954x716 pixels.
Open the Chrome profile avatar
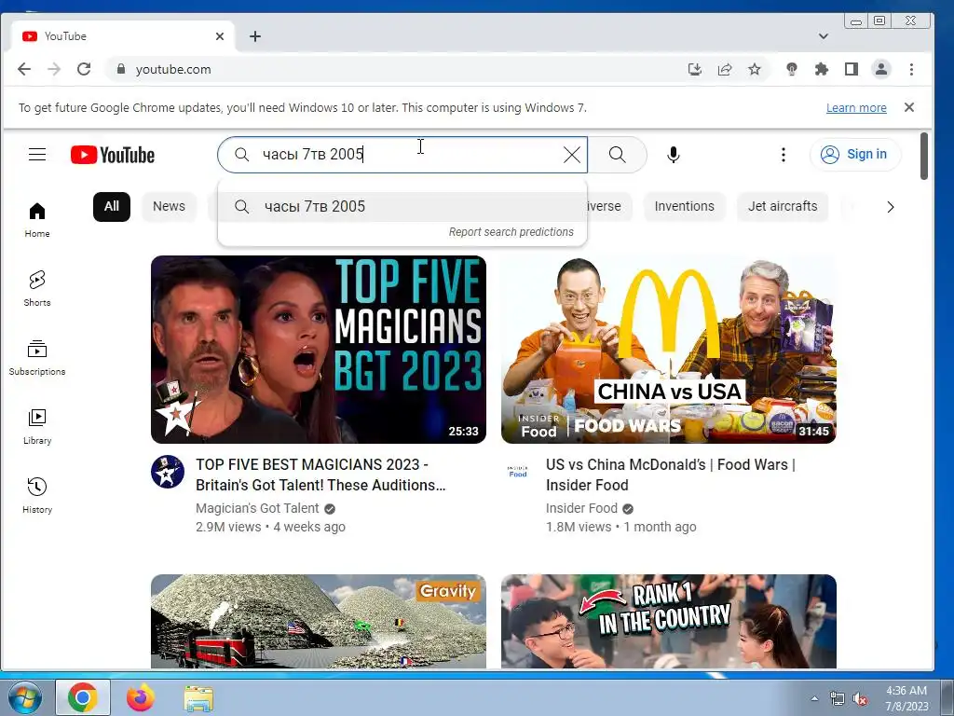[881, 69]
